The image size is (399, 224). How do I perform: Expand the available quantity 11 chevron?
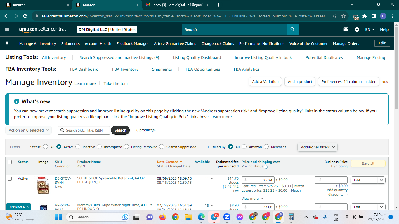[x=212, y=179]
